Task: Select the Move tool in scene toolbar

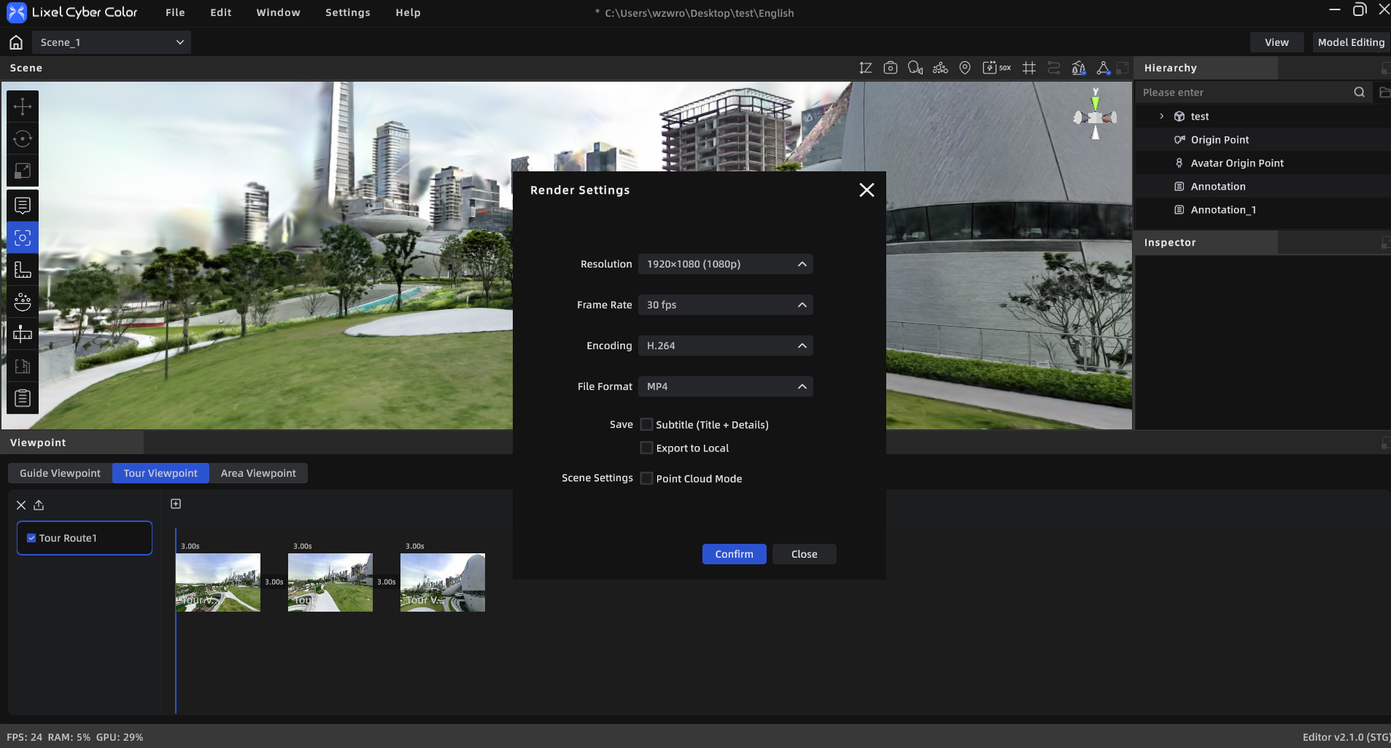Action: [23, 106]
